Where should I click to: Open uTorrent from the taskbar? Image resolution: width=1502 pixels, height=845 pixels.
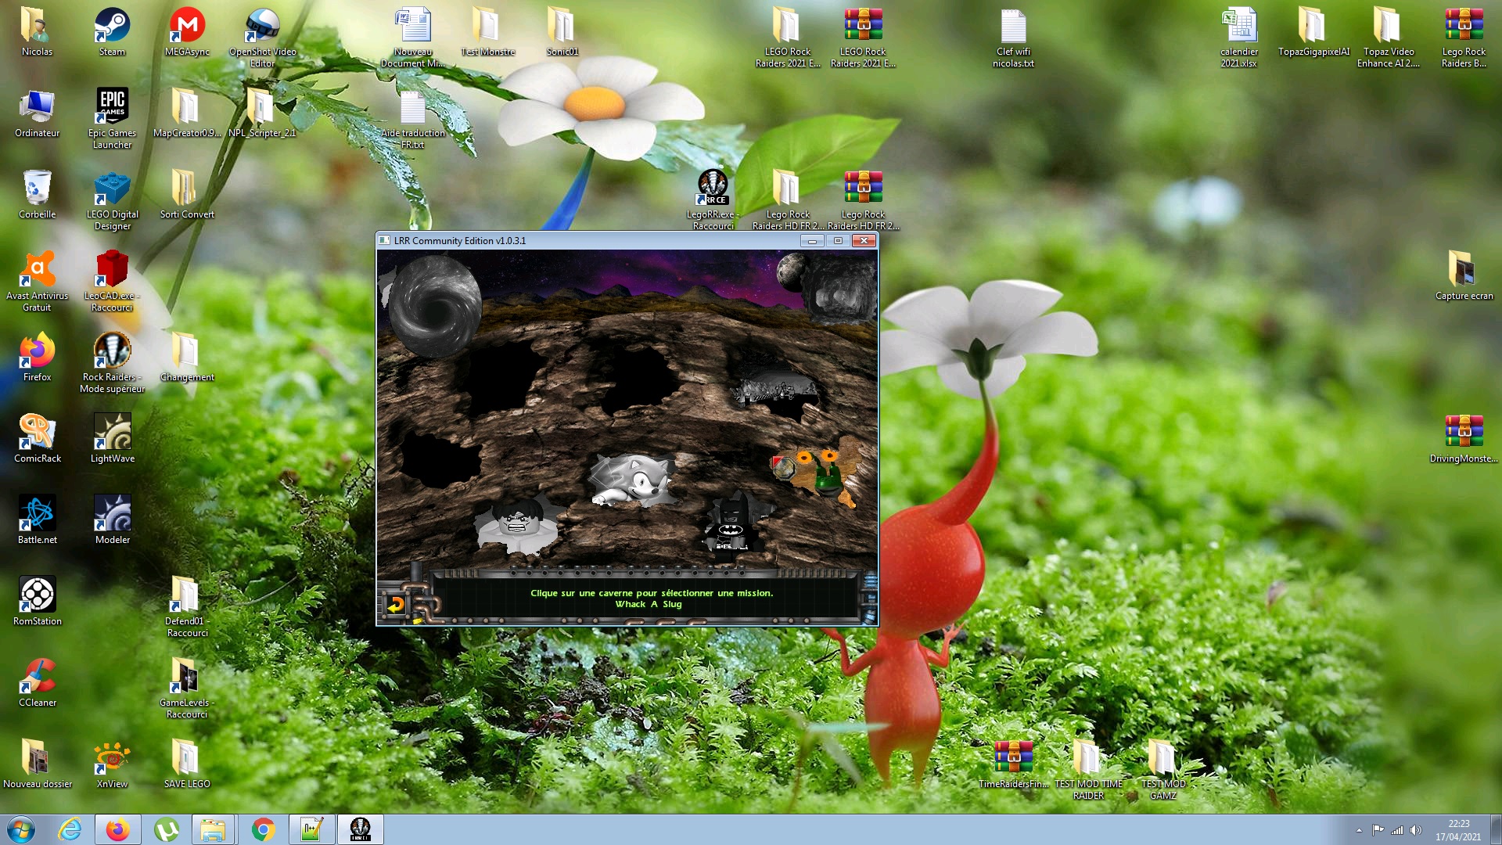pyautogui.click(x=167, y=829)
